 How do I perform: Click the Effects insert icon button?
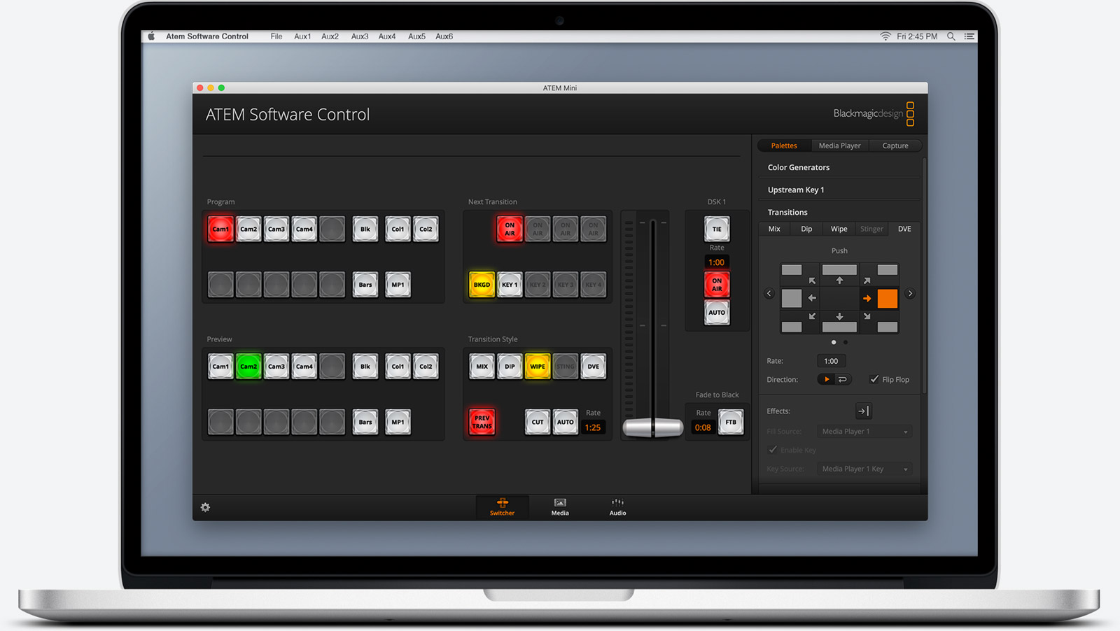[863, 411]
